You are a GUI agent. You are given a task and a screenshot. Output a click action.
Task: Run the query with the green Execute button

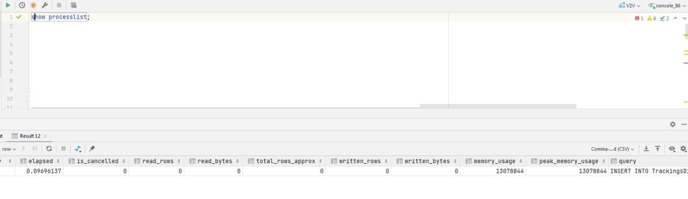point(8,5)
